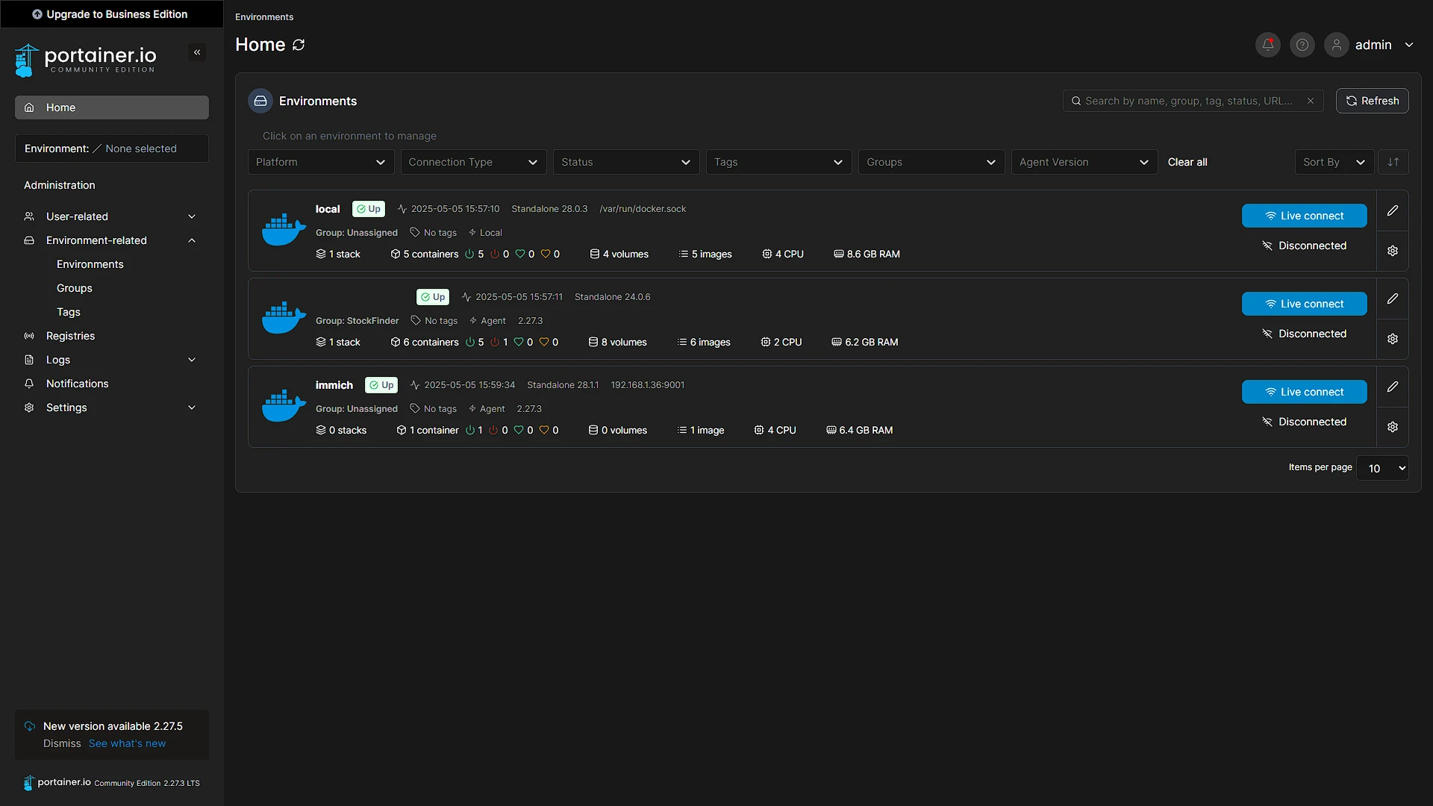Image resolution: width=1433 pixels, height=806 pixels.
Task: Open the Groups filter dropdown
Action: (931, 162)
